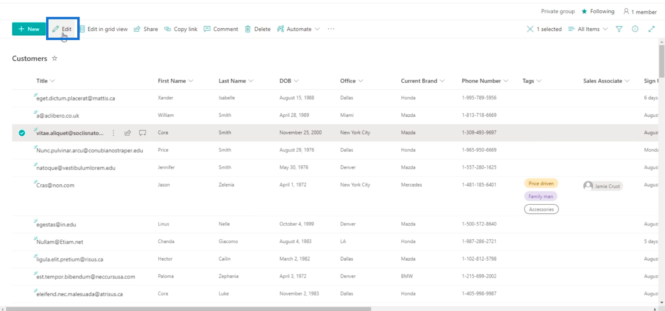This screenshot has height=311, width=665.
Task: Click the New item button
Action: coord(29,29)
